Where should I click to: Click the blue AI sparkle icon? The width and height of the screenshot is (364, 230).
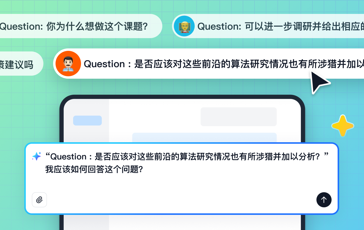(x=36, y=156)
